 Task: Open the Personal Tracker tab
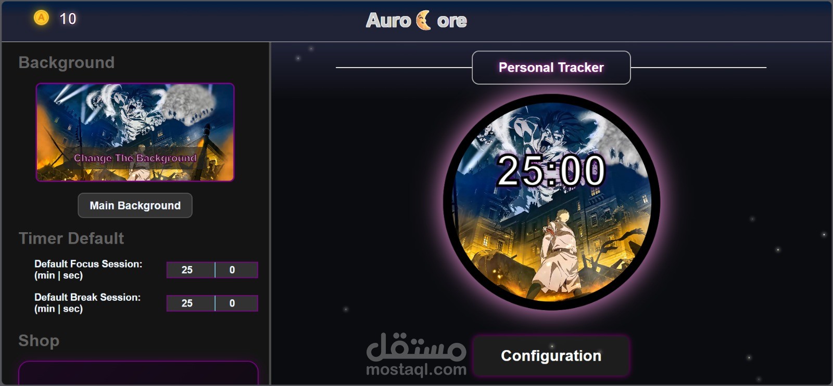coord(551,68)
